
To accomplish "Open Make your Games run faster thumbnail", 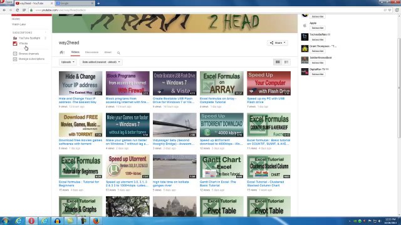I will [x=128, y=125].
